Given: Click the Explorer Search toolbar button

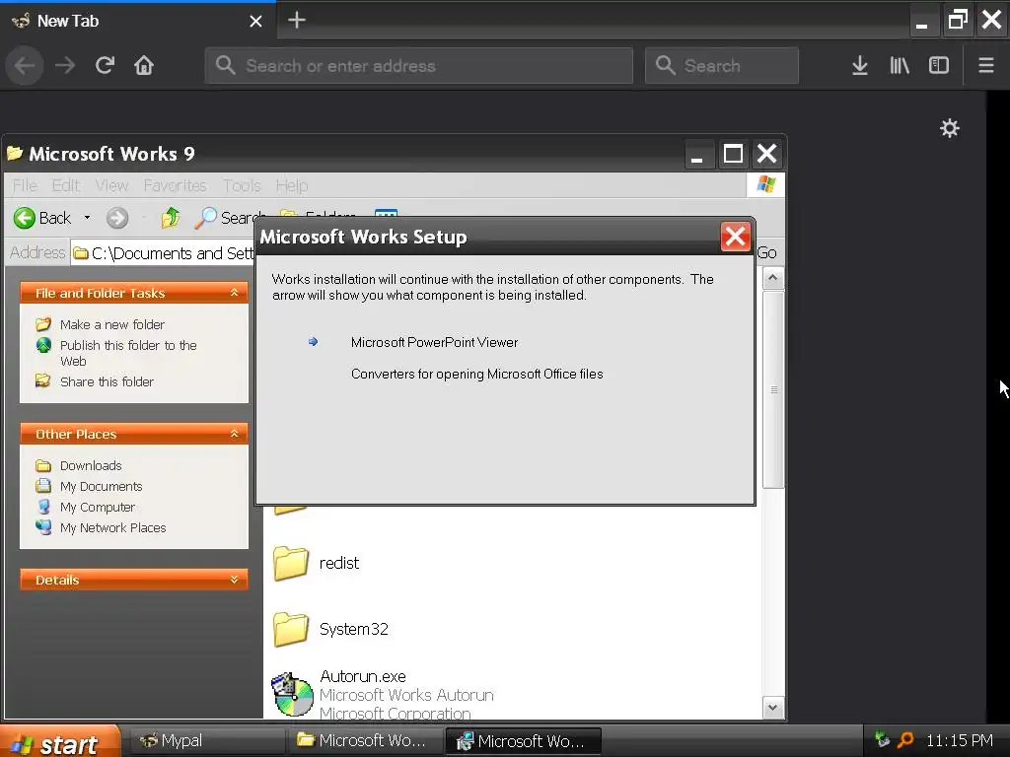Looking at the screenshot, I should click(x=228, y=218).
